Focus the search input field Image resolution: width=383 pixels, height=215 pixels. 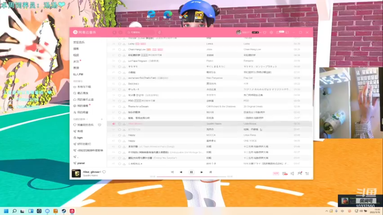[141, 32]
